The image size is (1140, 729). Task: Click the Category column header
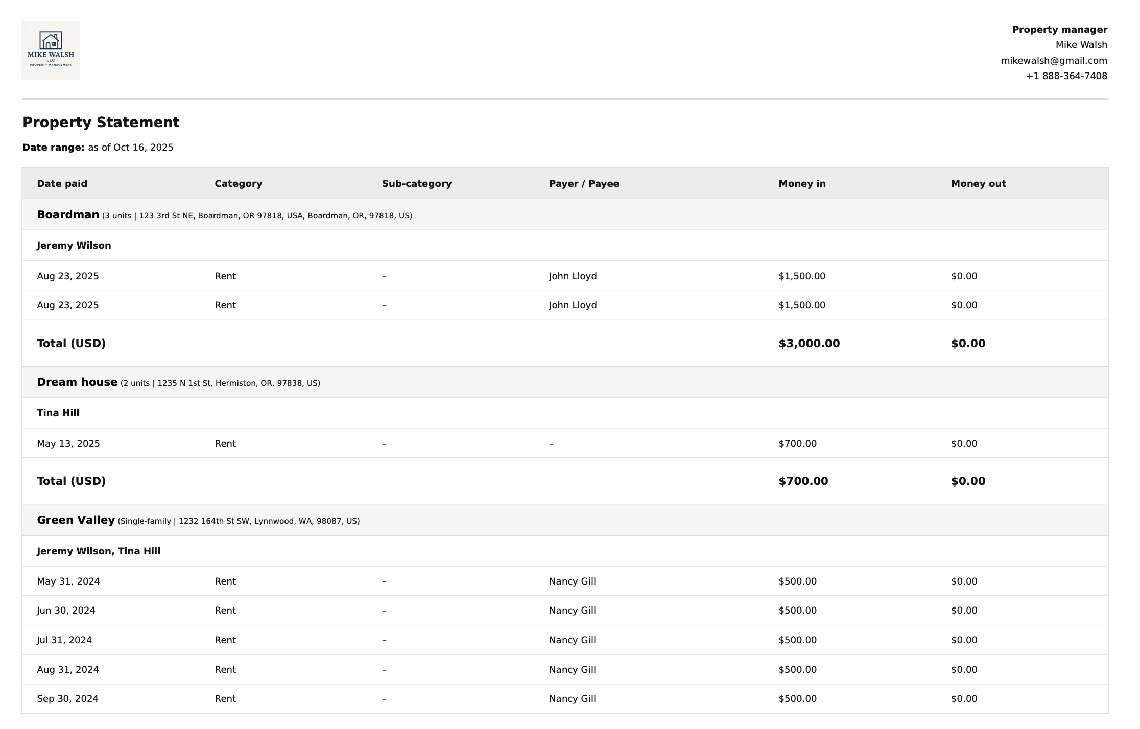tap(238, 184)
